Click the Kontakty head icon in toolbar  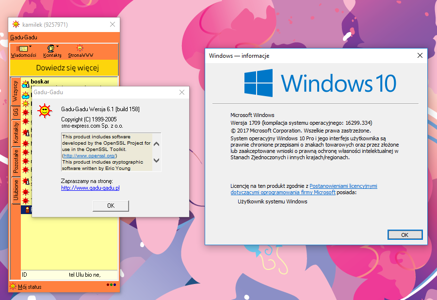(x=51, y=49)
